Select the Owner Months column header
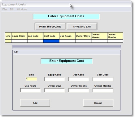 tap(115, 36)
